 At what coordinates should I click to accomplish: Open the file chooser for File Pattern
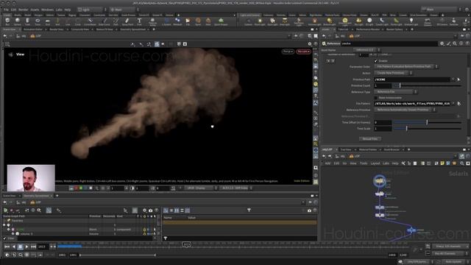click(x=459, y=103)
